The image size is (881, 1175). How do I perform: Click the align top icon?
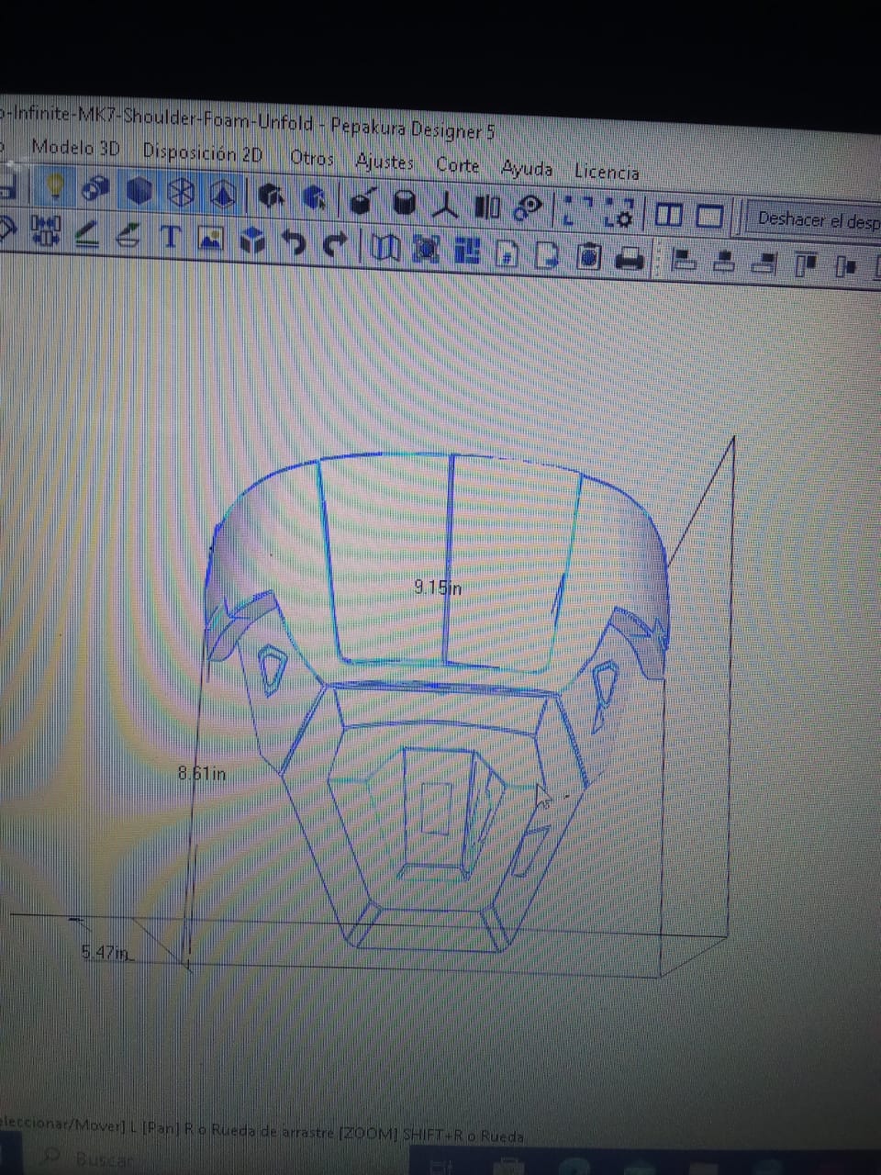[x=806, y=265]
